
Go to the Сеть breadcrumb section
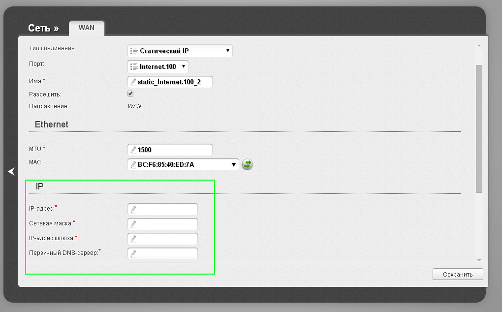pos(43,29)
